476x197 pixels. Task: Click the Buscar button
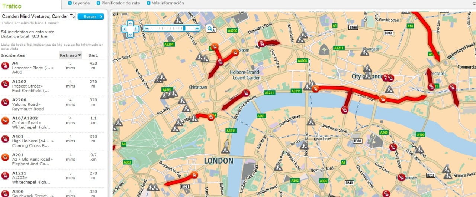(91, 16)
